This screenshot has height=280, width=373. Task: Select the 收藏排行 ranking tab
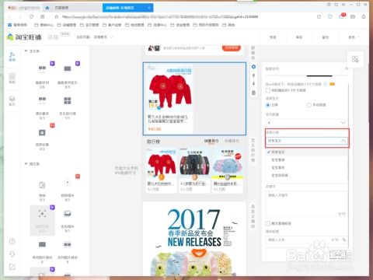click(x=232, y=141)
